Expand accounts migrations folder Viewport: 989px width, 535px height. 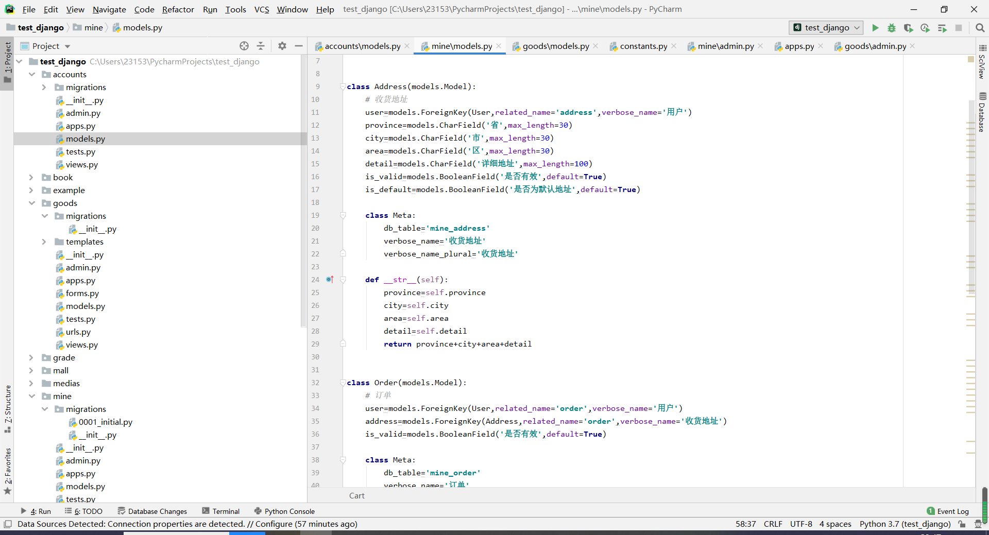pyautogui.click(x=44, y=87)
